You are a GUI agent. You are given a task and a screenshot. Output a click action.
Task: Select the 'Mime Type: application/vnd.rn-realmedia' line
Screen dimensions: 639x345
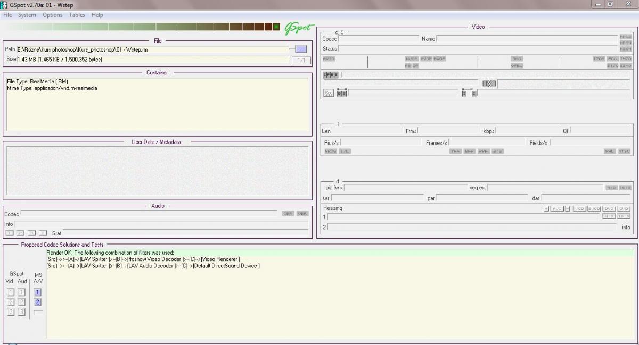pyautogui.click(x=52, y=88)
